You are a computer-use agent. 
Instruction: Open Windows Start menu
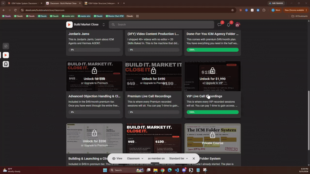105,170
